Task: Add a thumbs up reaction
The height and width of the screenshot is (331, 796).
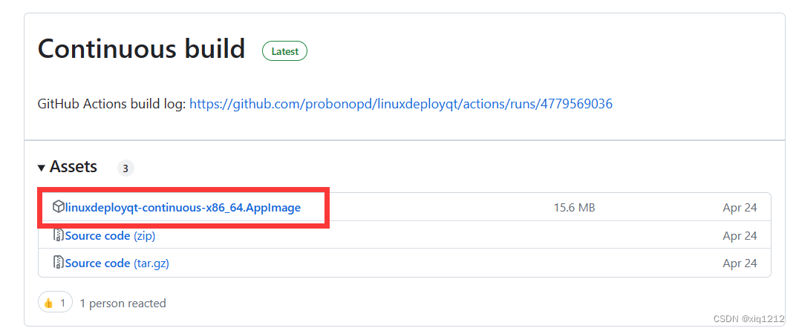Action: (x=56, y=303)
